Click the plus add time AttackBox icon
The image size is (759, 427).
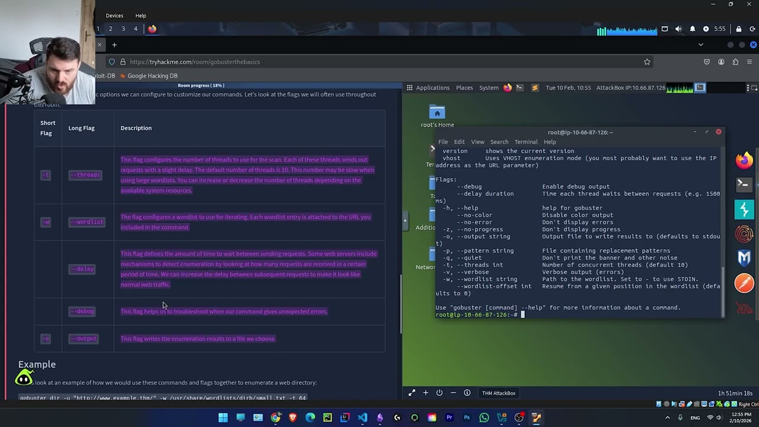point(425,393)
